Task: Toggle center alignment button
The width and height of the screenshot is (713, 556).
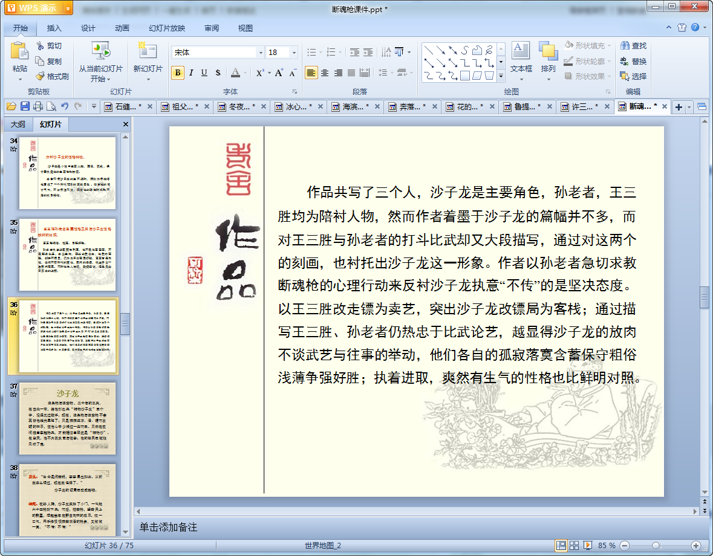Action: [325, 73]
